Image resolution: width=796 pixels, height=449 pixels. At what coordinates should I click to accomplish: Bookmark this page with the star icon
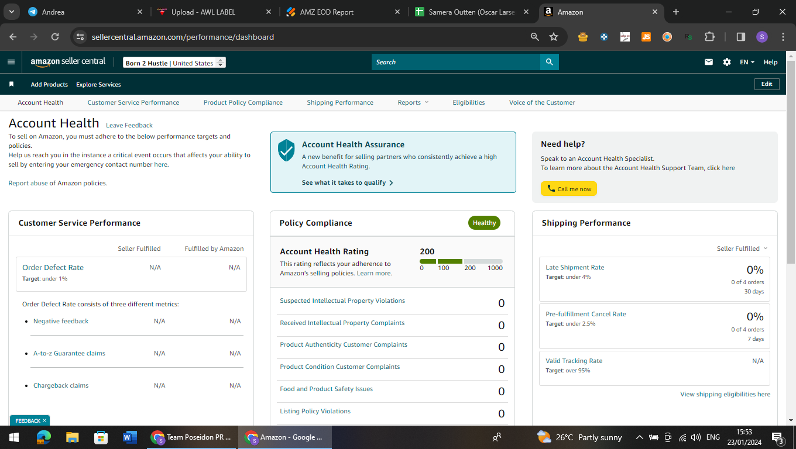coord(554,37)
